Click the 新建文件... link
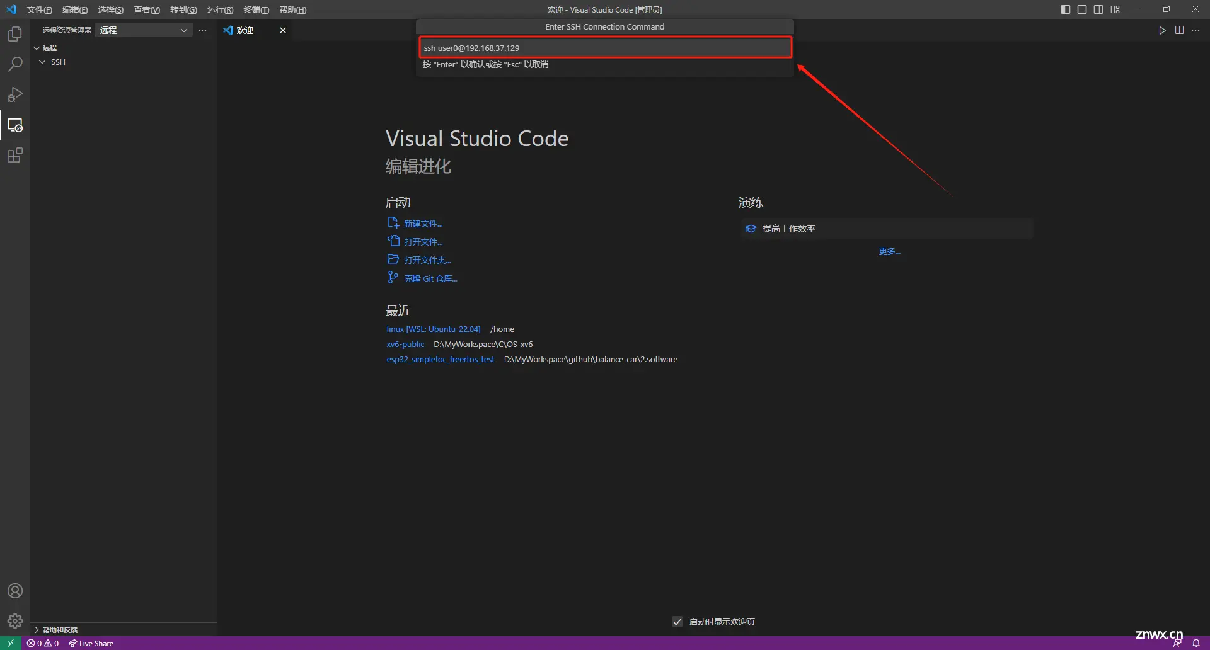 coord(423,224)
